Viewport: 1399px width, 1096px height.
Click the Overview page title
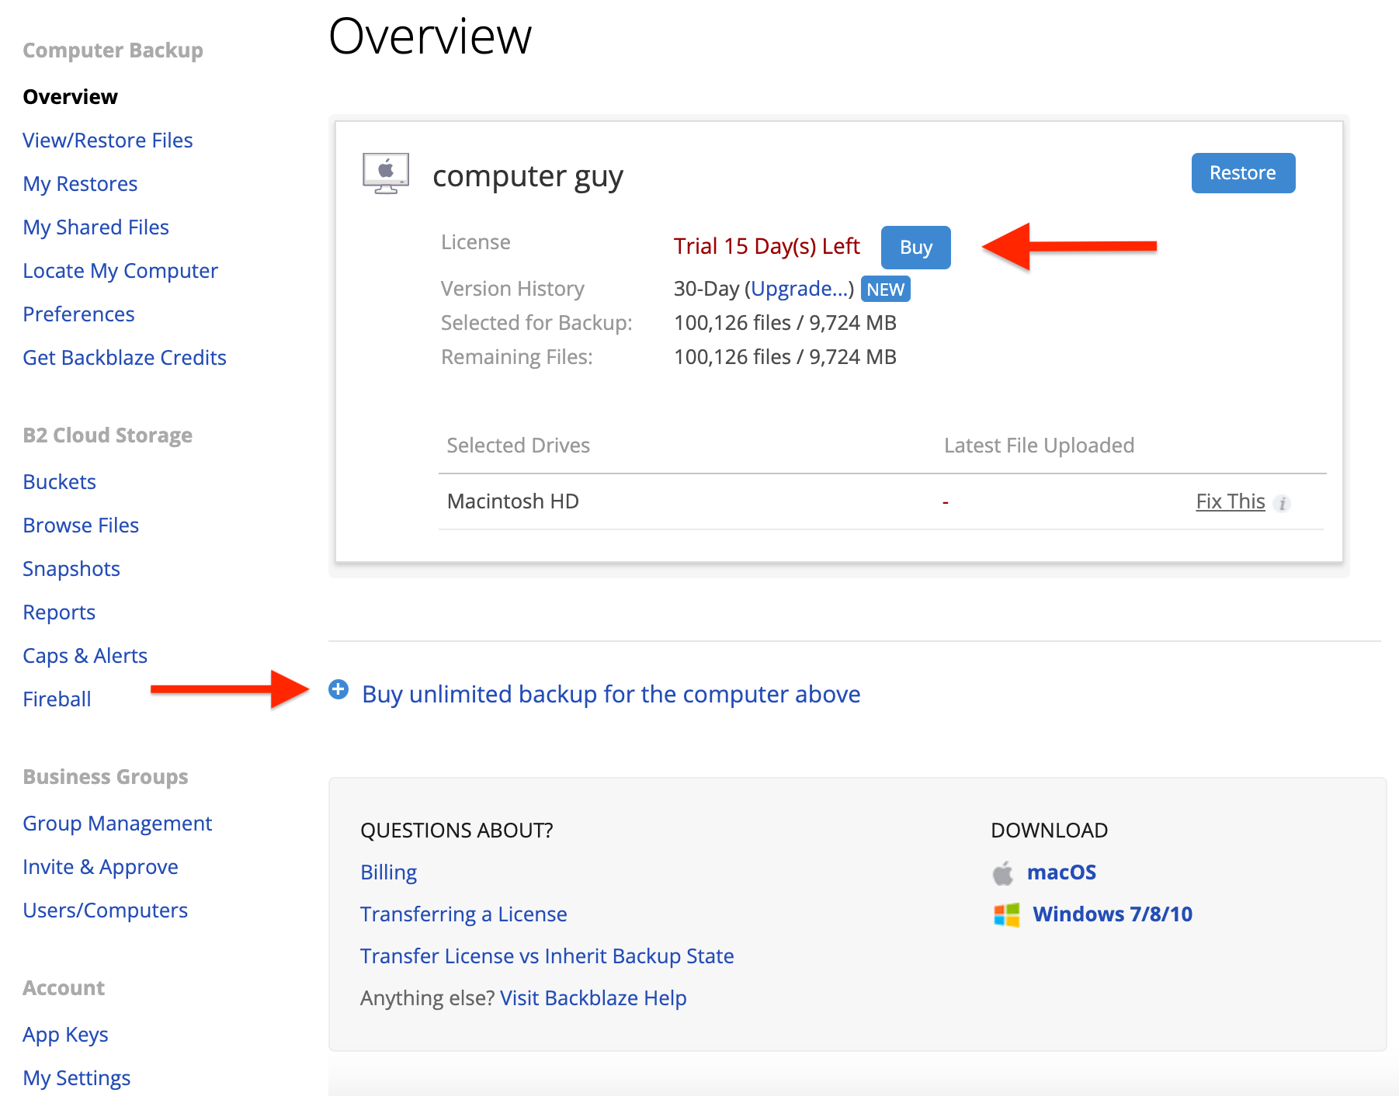point(430,36)
